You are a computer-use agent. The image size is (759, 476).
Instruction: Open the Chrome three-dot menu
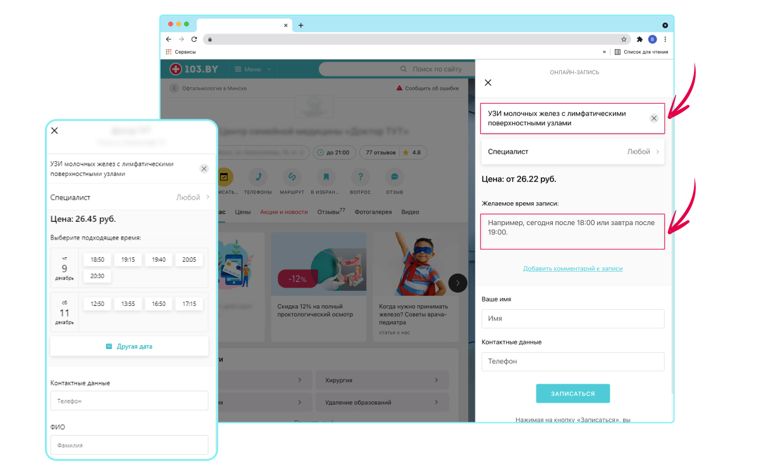[x=665, y=39]
